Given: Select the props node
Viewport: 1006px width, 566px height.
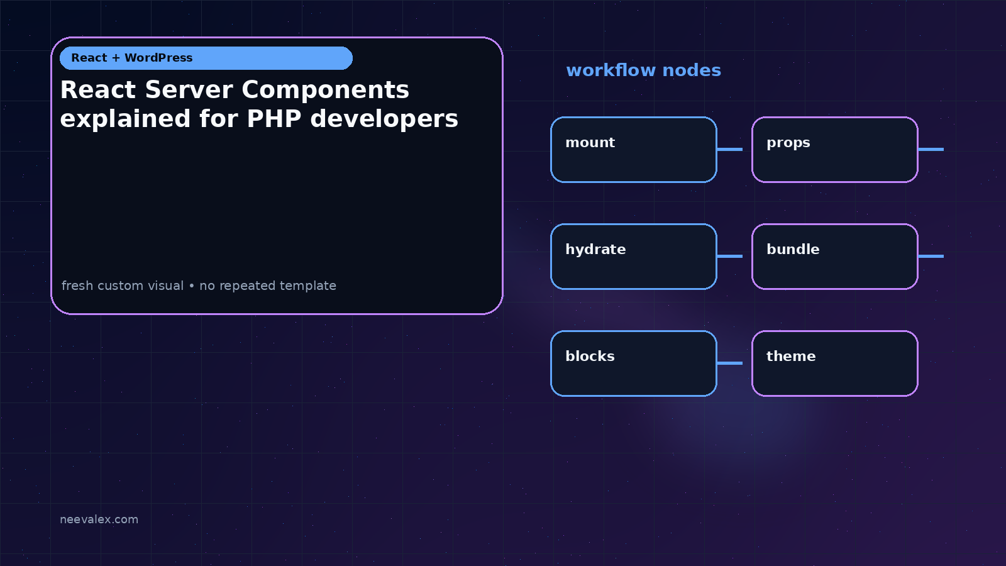Looking at the screenshot, I should (x=835, y=150).
